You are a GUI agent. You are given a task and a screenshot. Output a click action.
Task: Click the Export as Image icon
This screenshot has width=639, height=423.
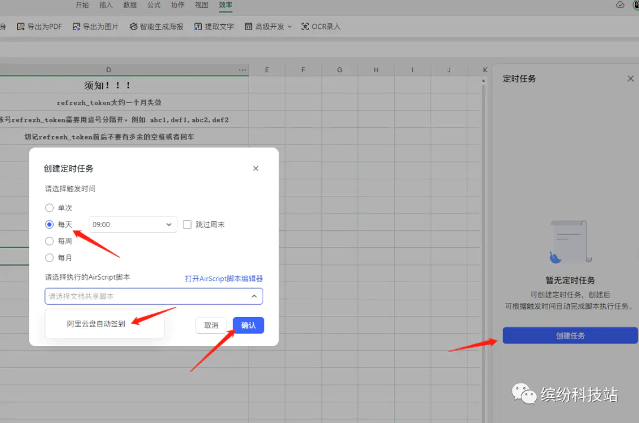76,27
